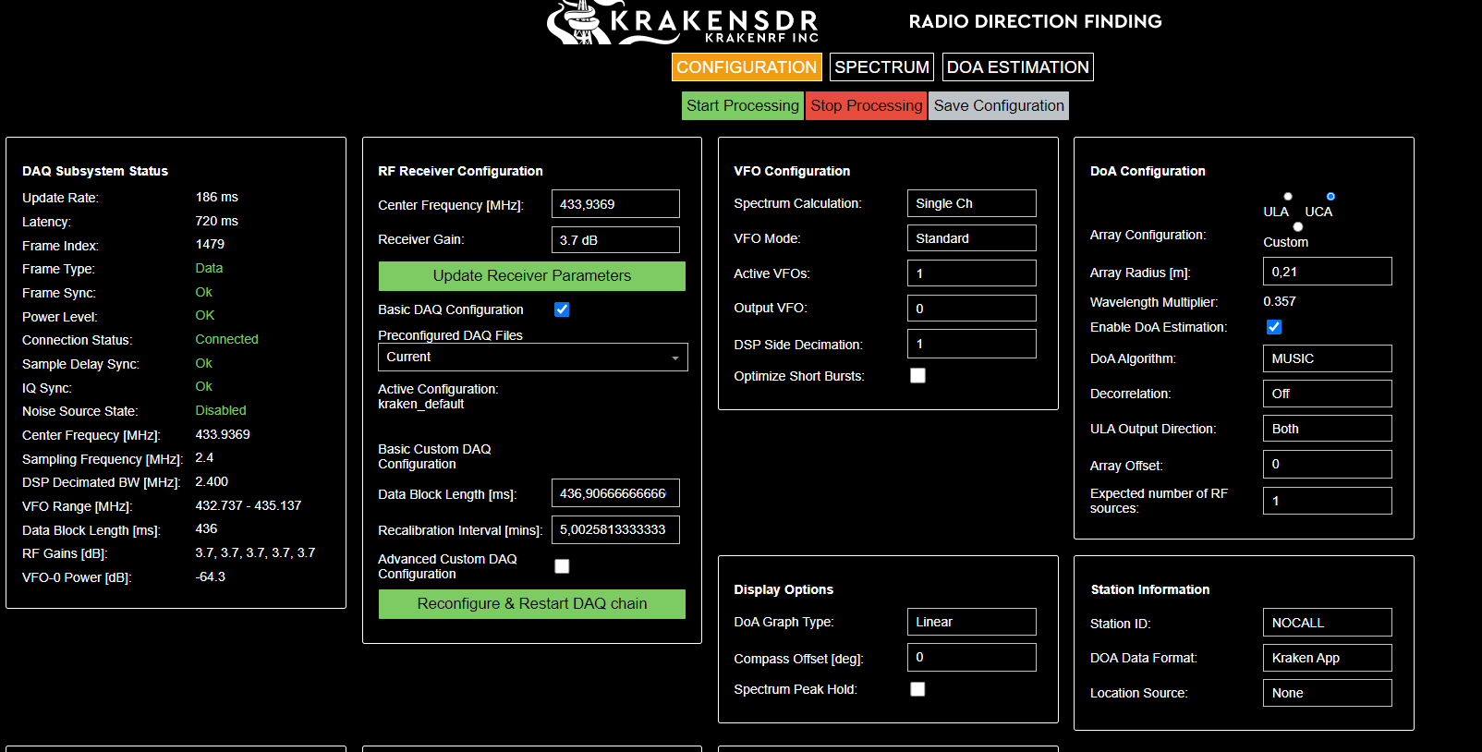Screen dimensions: 1482x752
Task: Edit Expected number of RF sources field
Action: click(x=1328, y=501)
